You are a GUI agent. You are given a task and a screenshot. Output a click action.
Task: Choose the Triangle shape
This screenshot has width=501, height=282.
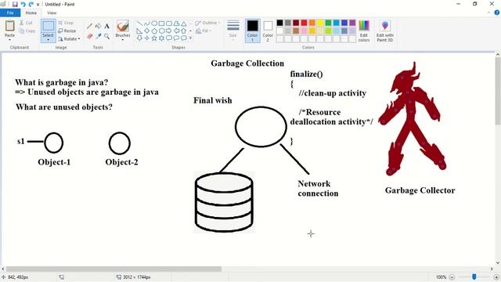(184, 23)
